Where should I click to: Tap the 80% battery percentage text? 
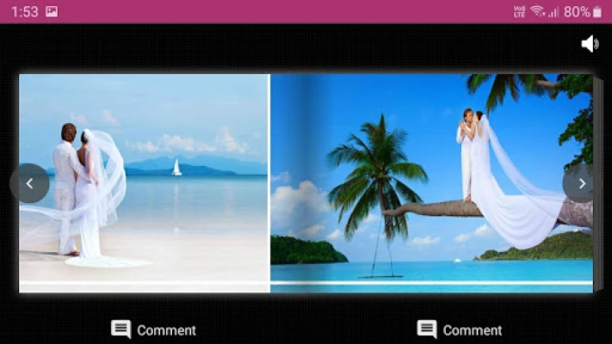coord(576,11)
